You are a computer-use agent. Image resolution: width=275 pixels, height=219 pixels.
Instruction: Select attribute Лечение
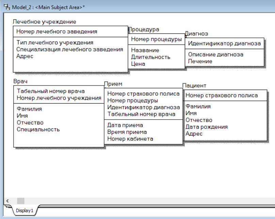pos(200,61)
